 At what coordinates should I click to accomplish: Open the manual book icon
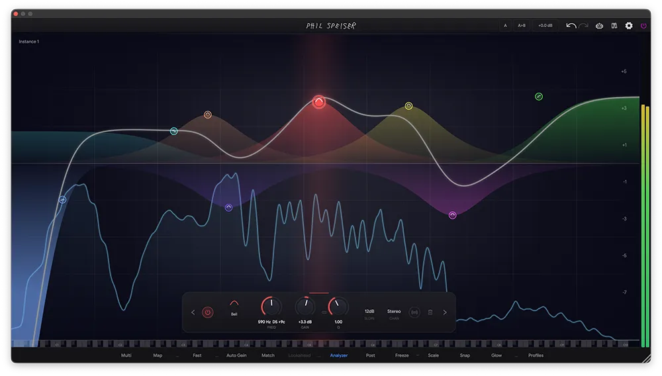point(614,26)
